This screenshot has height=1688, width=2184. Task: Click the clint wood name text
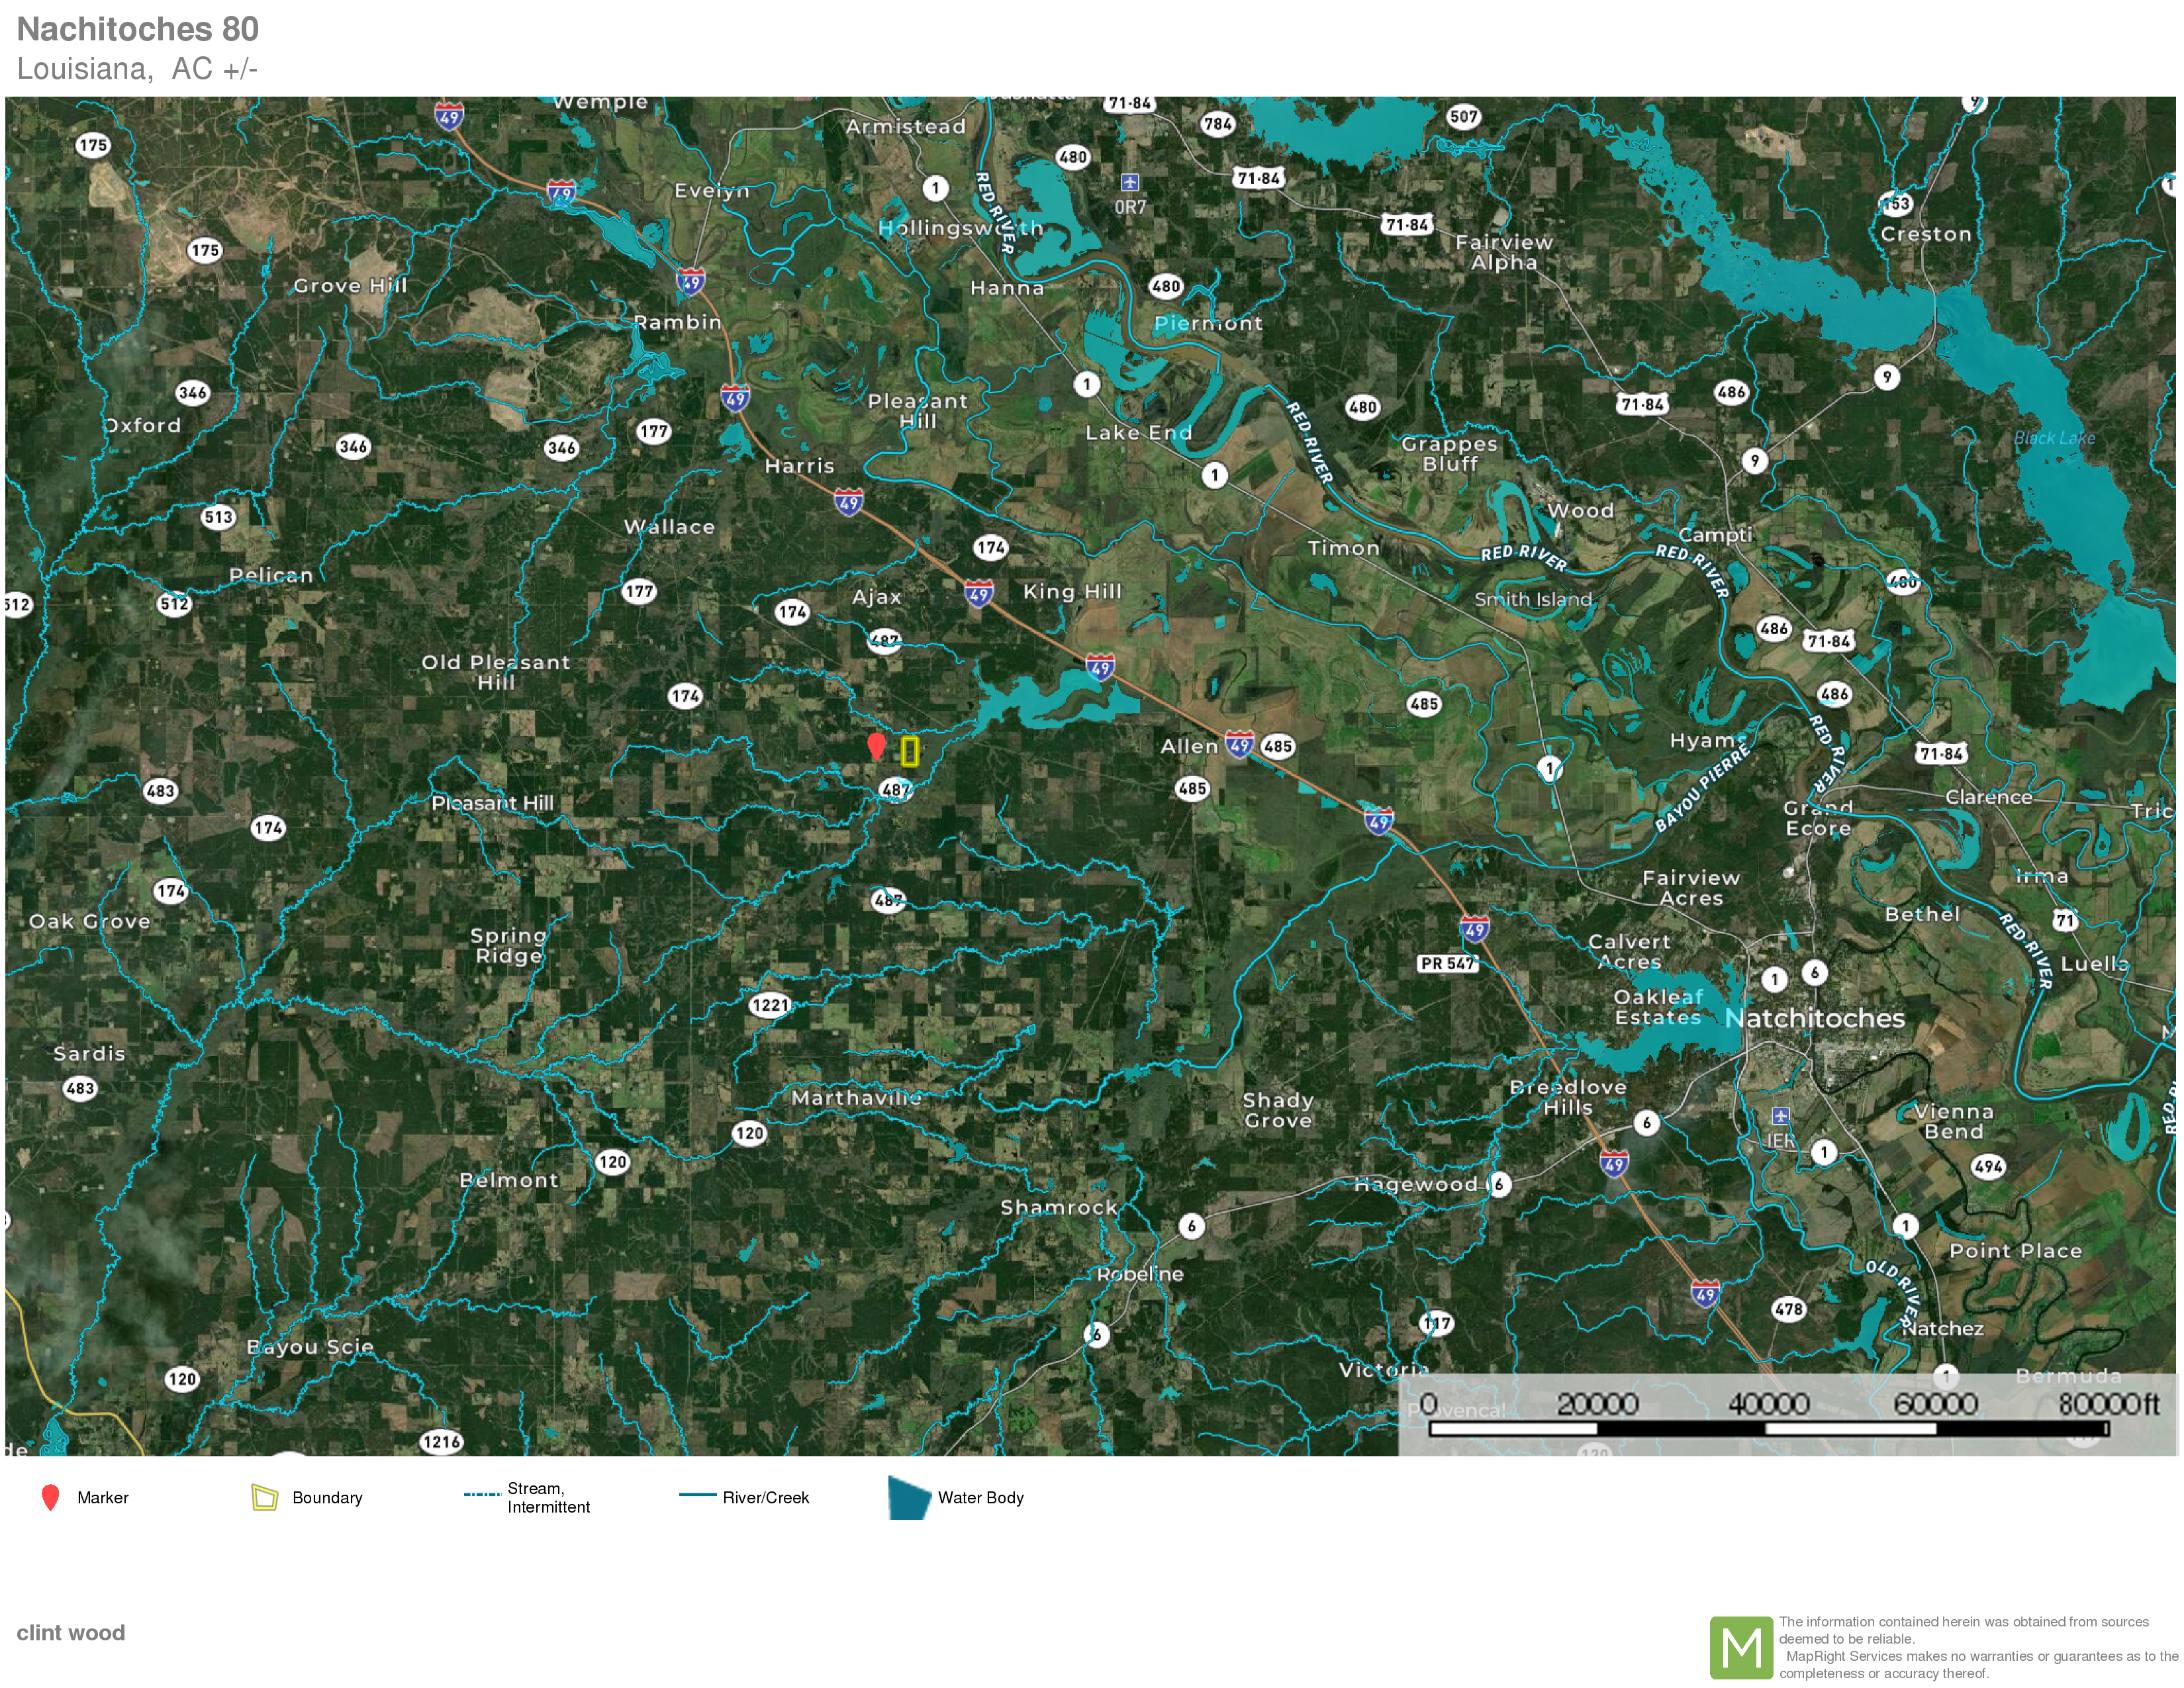coord(71,1632)
